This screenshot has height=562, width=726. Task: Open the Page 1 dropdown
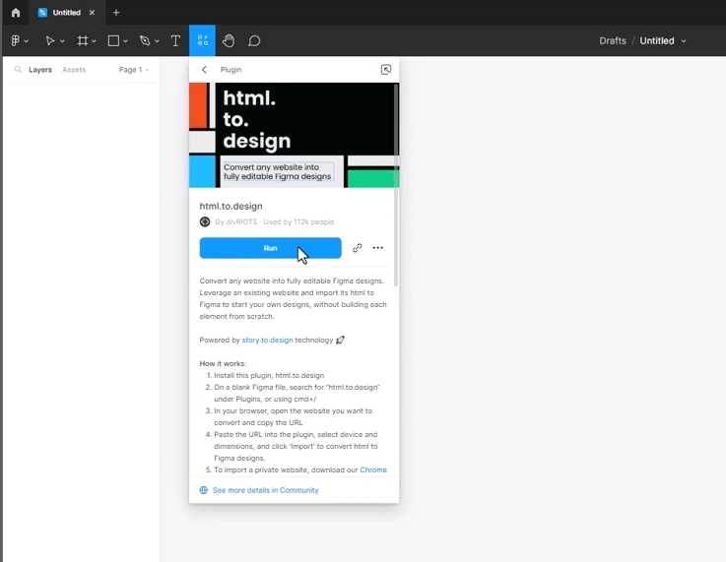(x=134, y=69)
